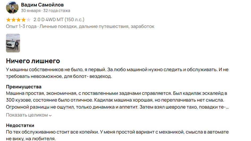Click the 2.0 D 4WD MT modification label
Viewport: 251px width, 141px height.
click(59, 20)
